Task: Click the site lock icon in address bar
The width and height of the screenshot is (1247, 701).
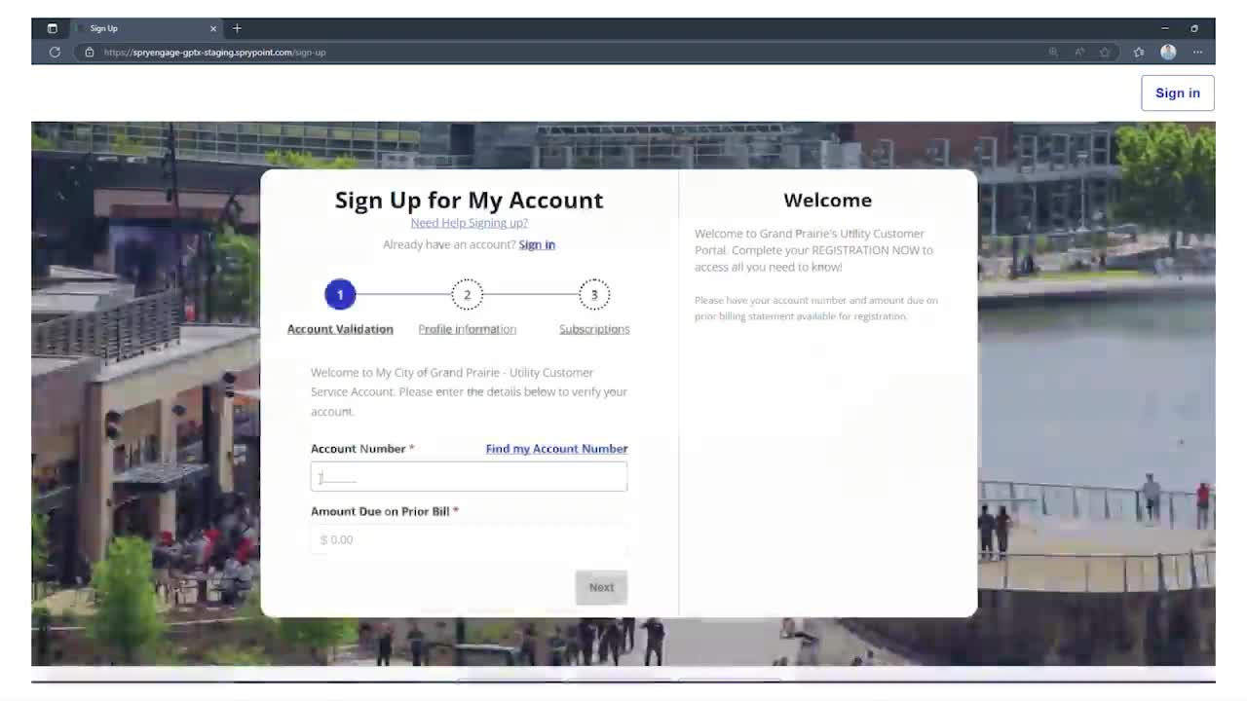Action: pos(90,53)
